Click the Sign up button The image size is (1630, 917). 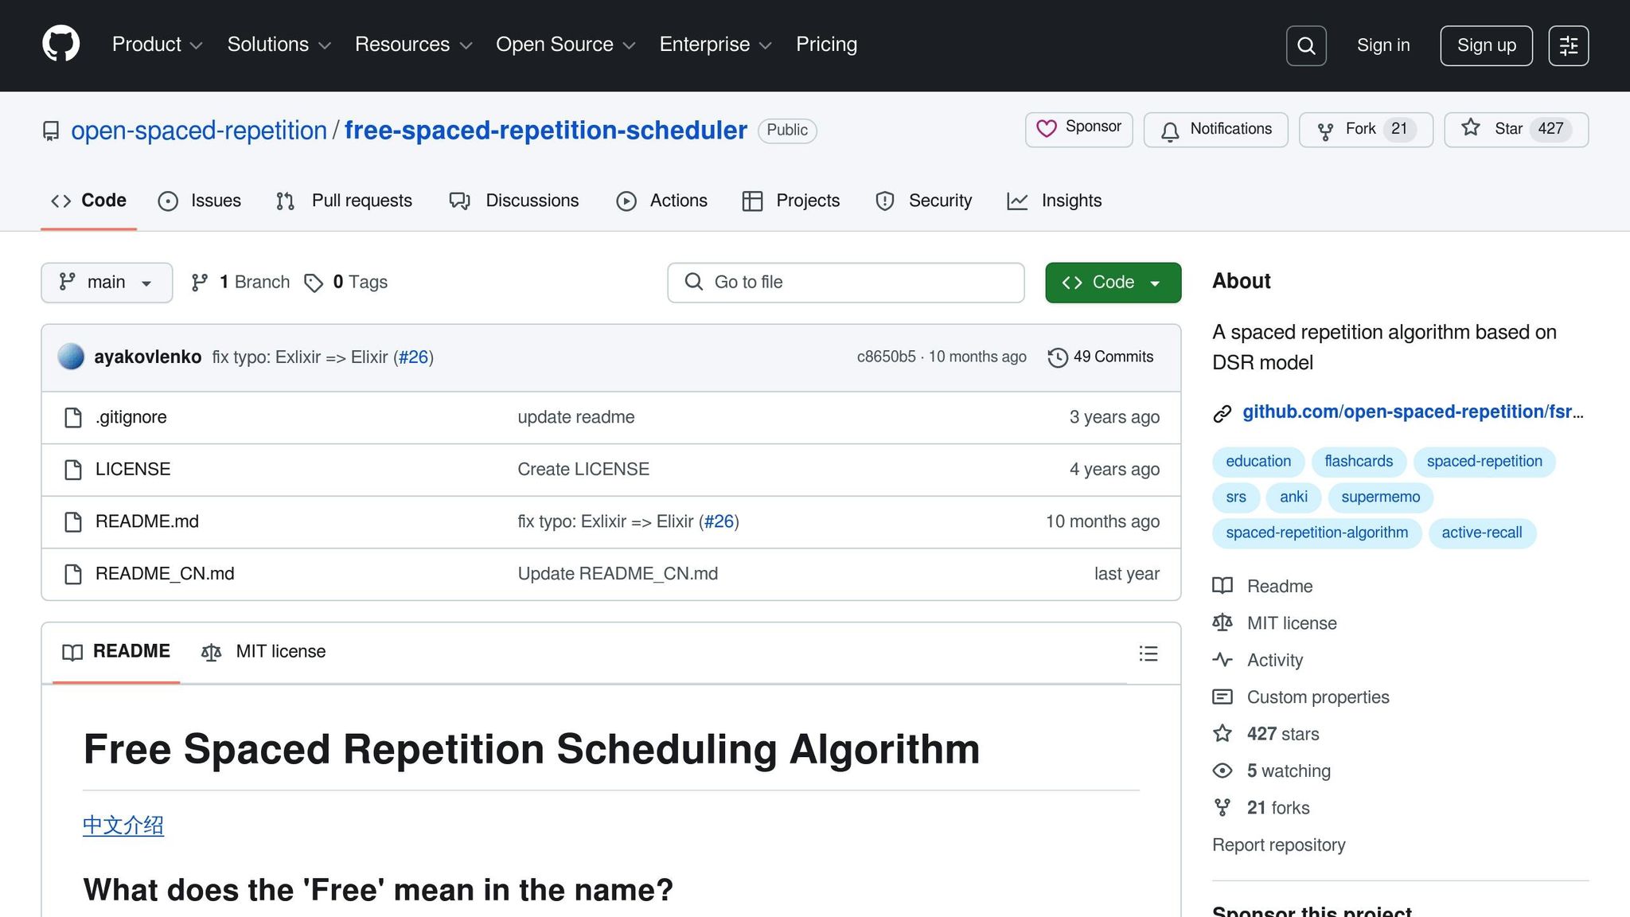[x=1486, y=45]
